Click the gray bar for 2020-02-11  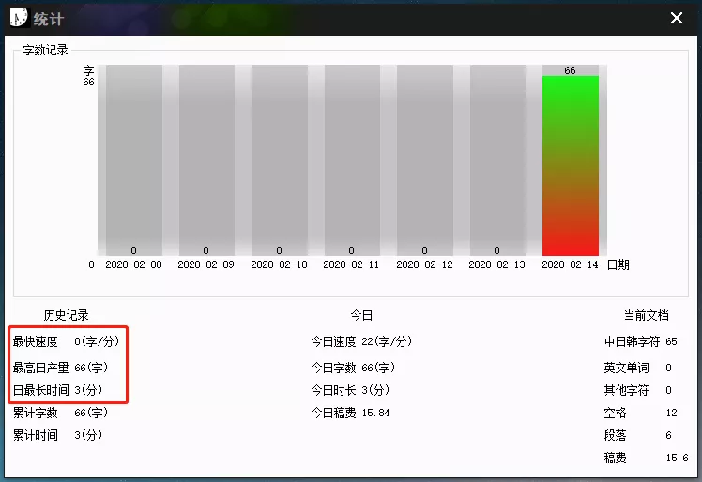point(352,160)
